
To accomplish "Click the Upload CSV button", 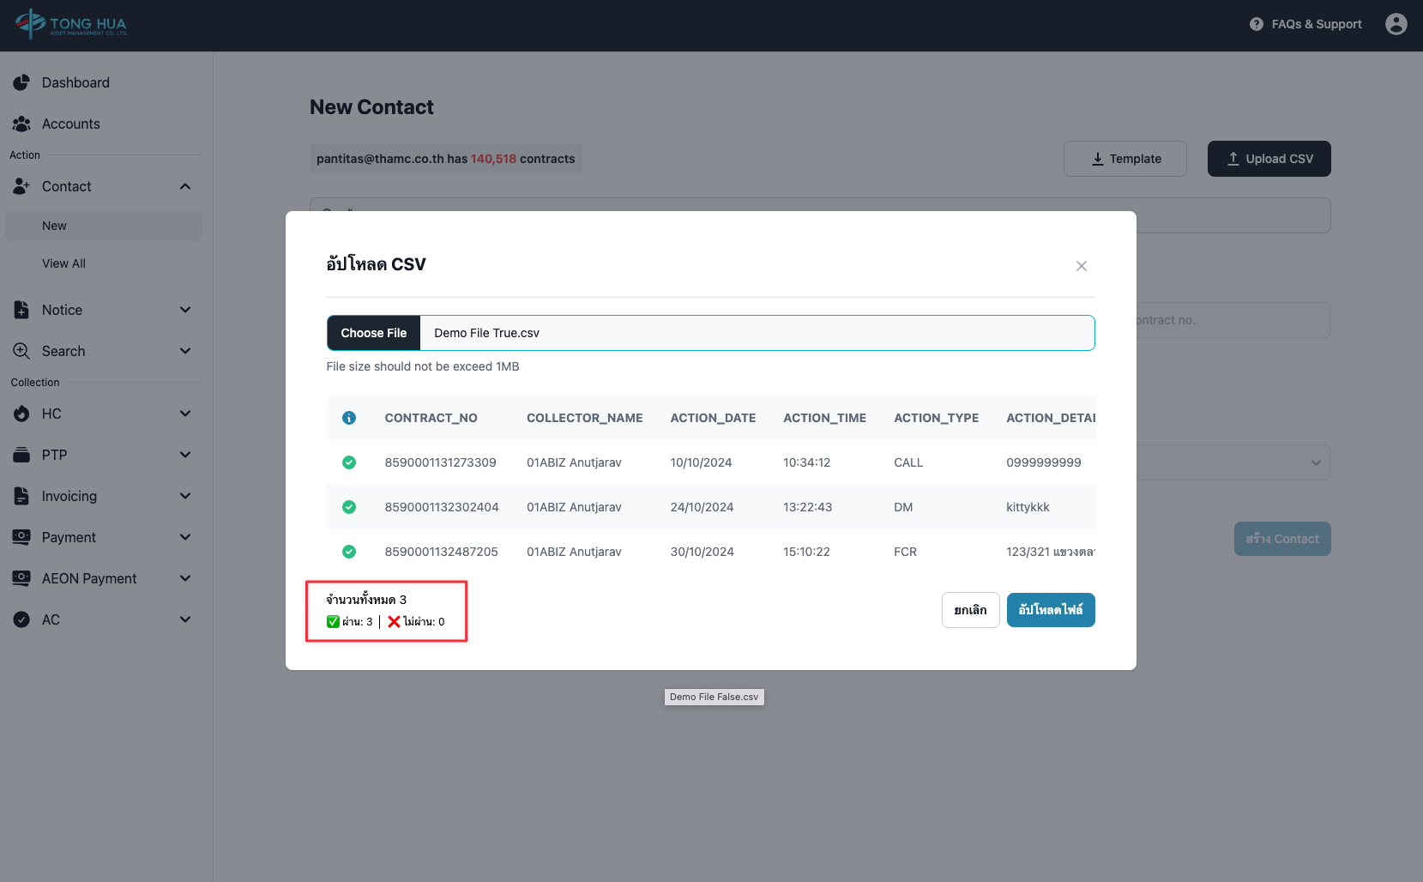I will point(1269,159).
